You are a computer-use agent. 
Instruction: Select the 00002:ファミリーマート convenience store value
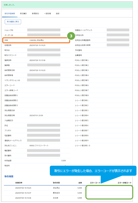(x=39, y=145)
